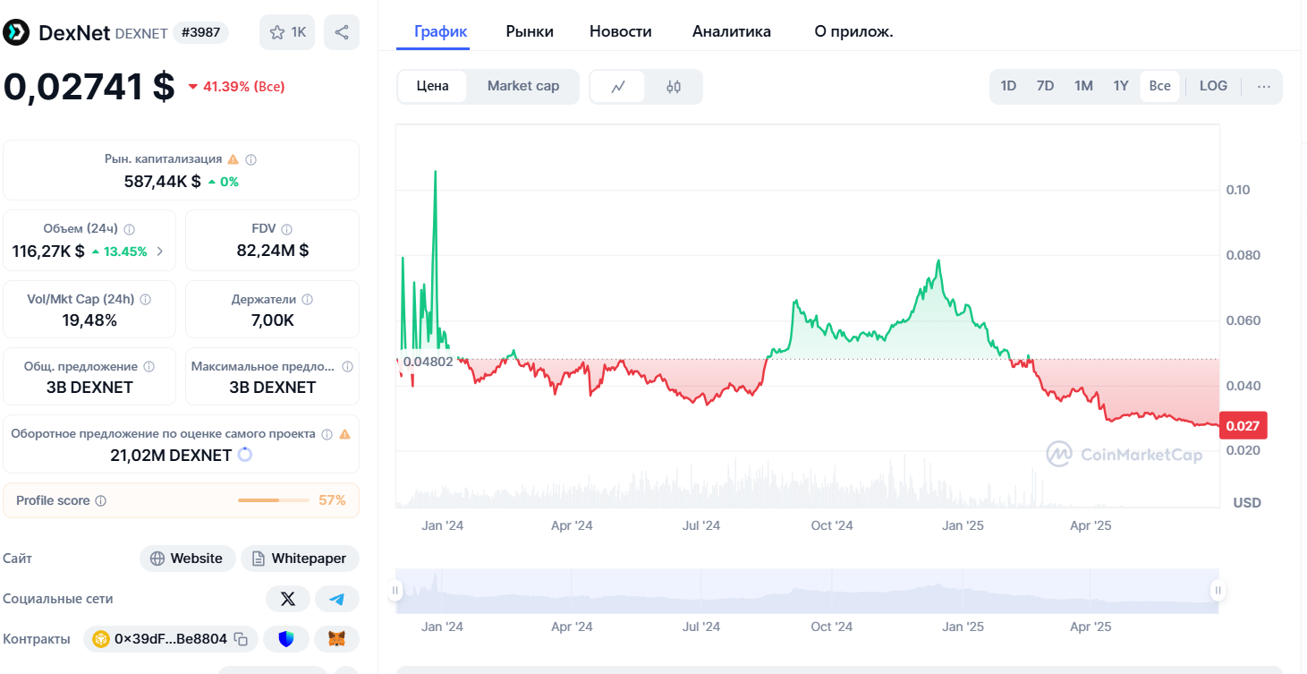Switch to line chart view icon
1307x674 pixels.
pos(618,87)
